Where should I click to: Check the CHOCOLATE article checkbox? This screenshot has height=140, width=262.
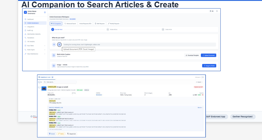pyautogui.click(x=40, y=87)
